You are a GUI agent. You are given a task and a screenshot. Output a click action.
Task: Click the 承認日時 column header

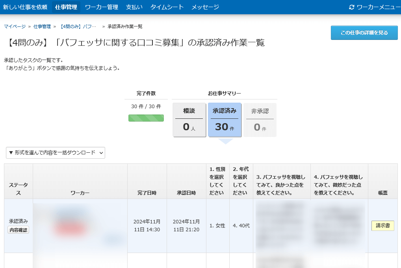click(x=186, y=182)
